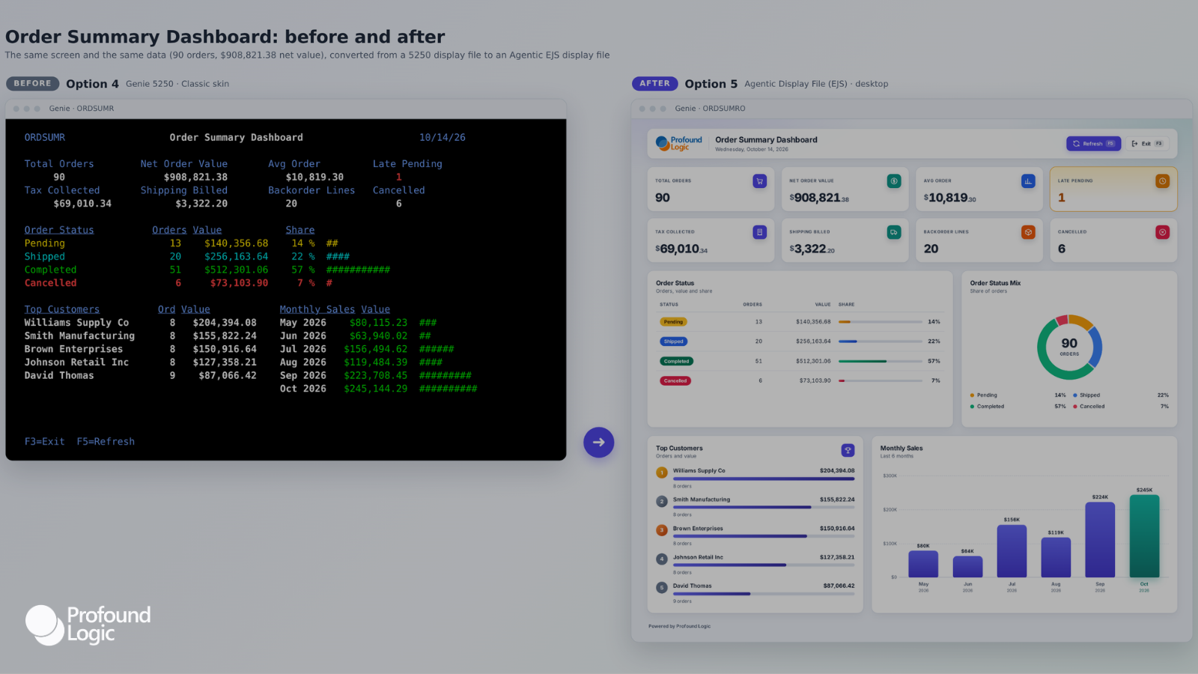Click Completed row in 5250 Order Status list
This screenshot has height=674, width=1198.
click(x=207, y=270)
